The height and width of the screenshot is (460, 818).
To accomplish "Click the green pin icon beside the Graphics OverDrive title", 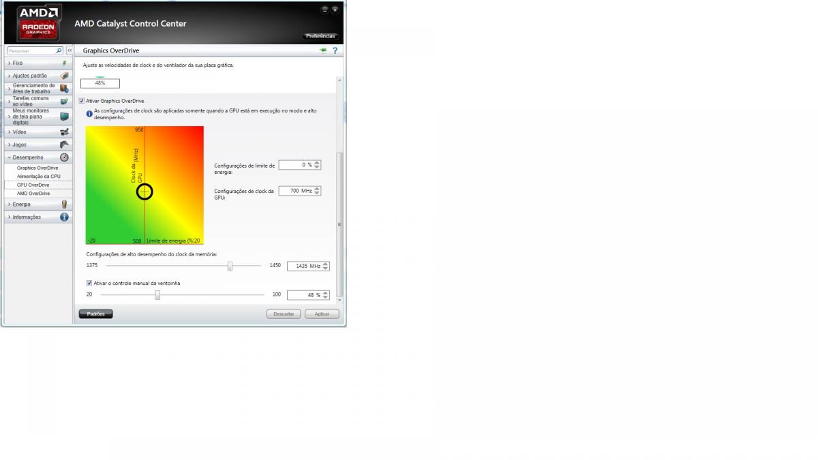I will click(323, 50).
